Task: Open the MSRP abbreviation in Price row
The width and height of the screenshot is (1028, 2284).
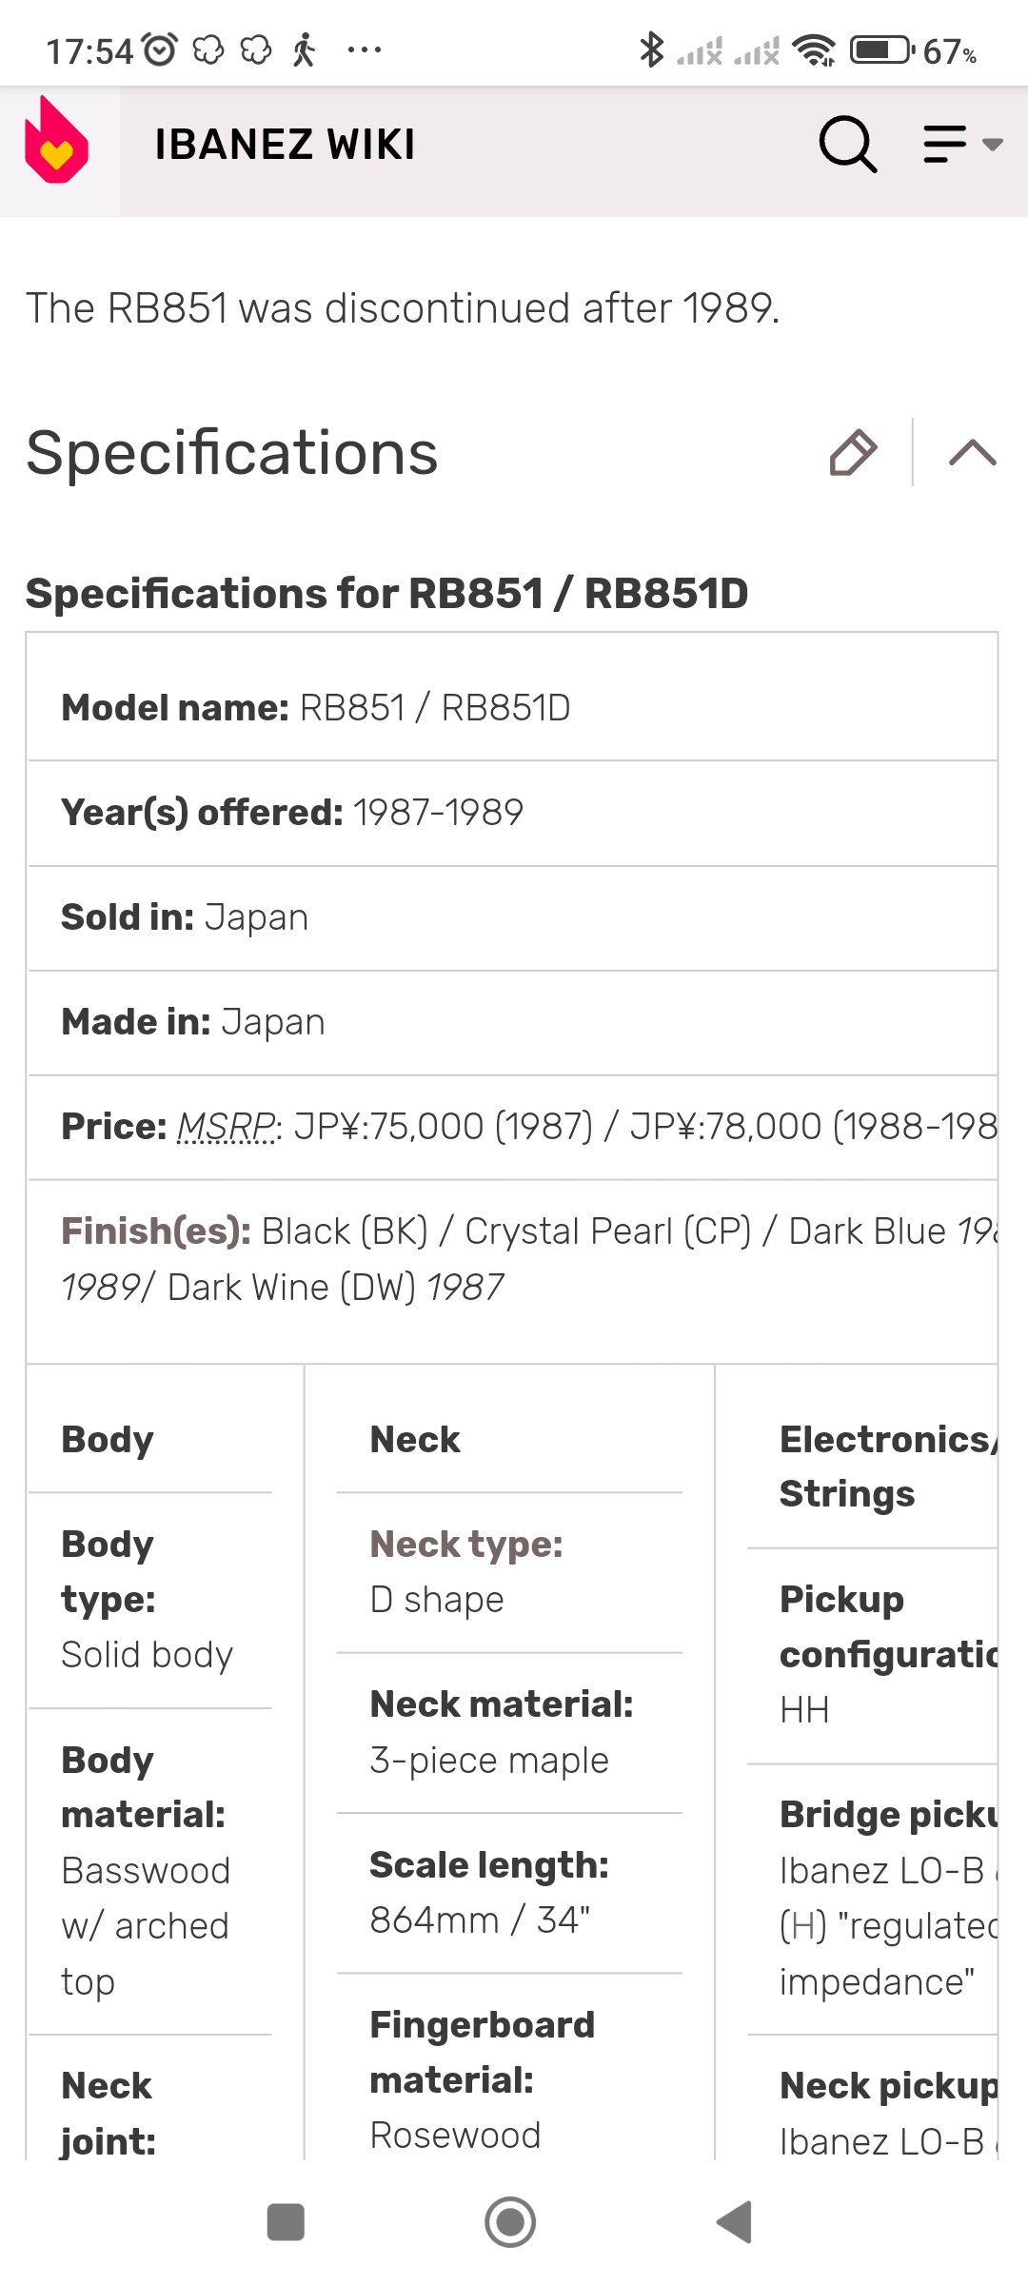Action: 227,1127
